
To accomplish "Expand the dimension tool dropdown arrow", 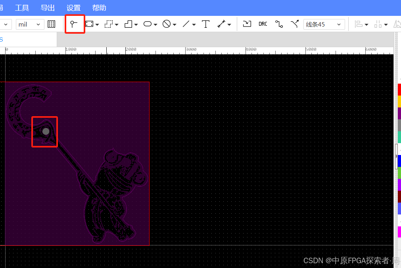I will 229,25.
